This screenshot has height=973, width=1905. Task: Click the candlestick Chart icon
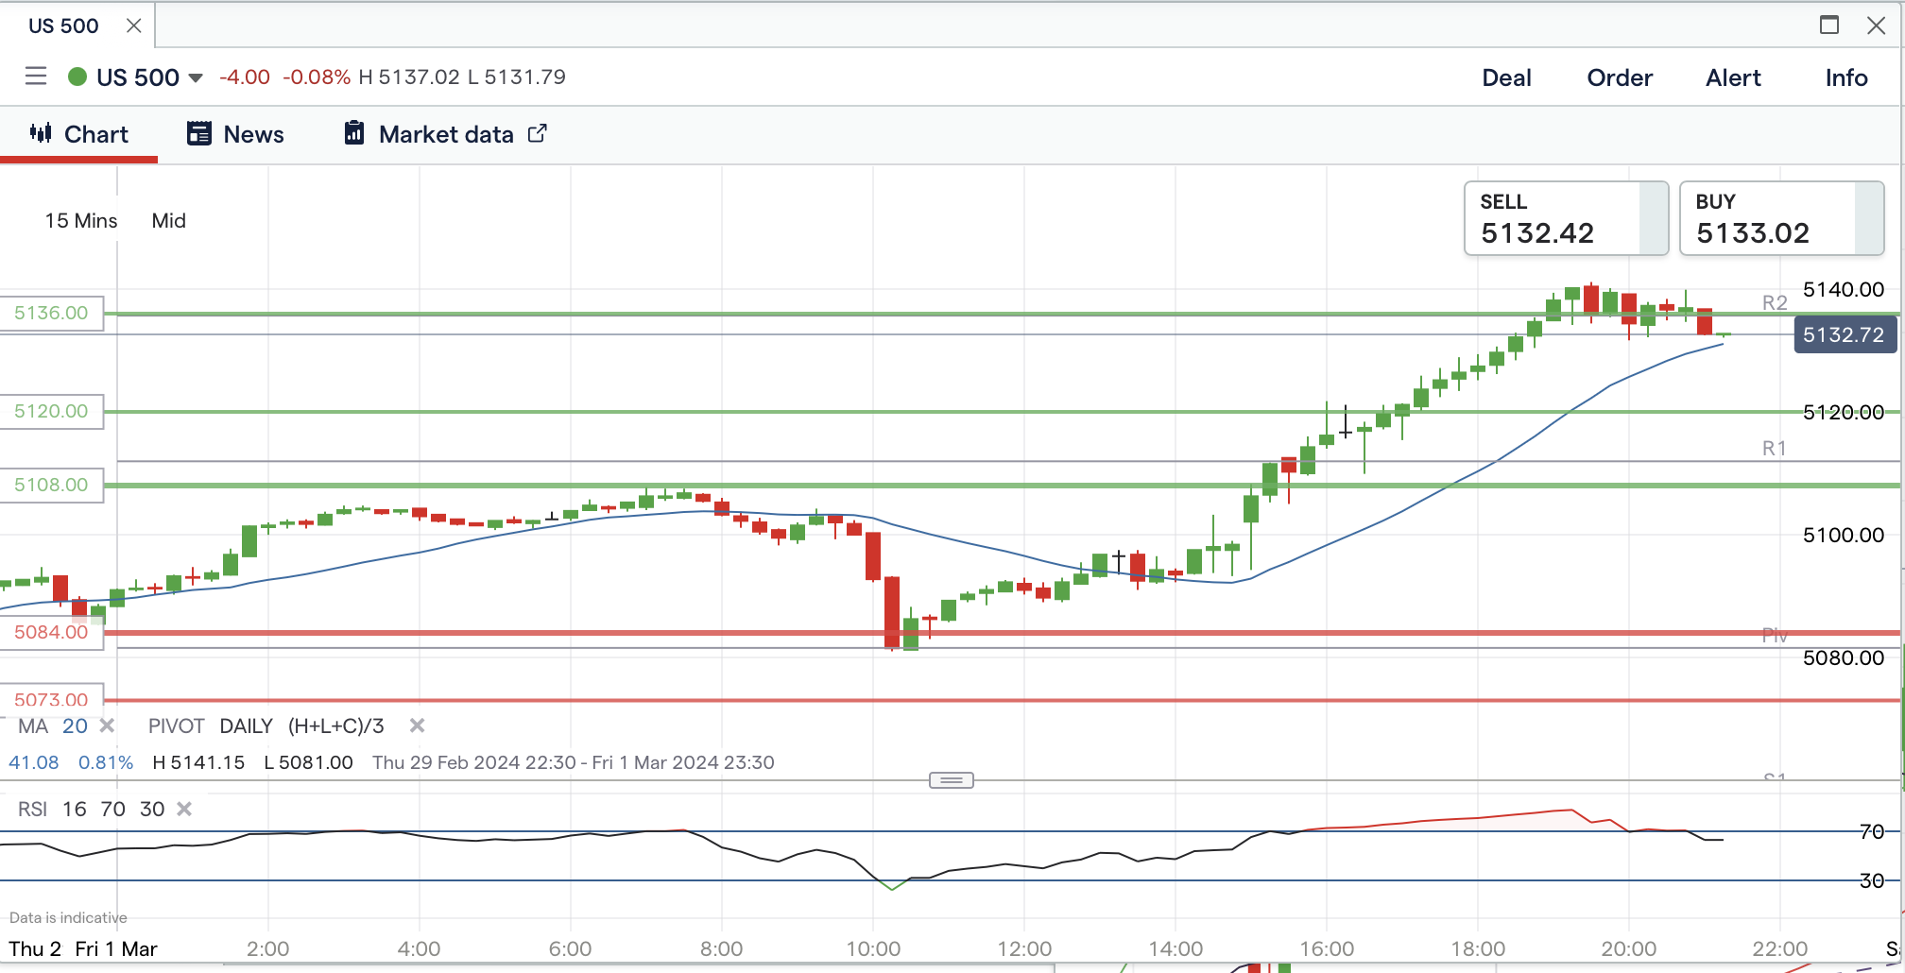(x=41, y=133)
